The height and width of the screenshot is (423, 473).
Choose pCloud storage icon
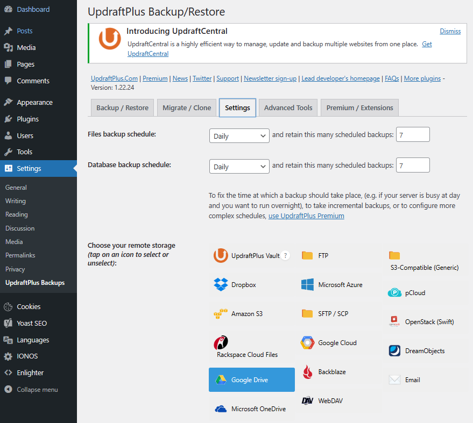394,293
